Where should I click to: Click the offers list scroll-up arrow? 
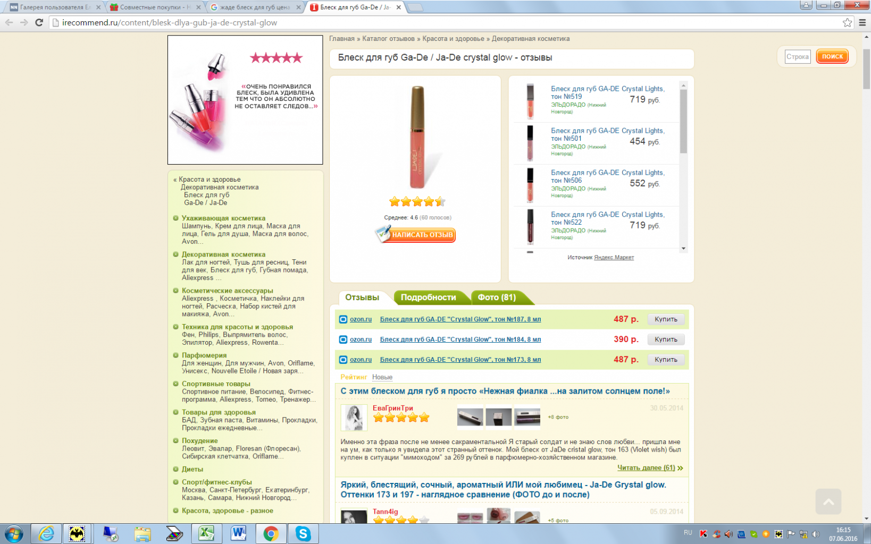pyautogui.click(x=684, y=85)
